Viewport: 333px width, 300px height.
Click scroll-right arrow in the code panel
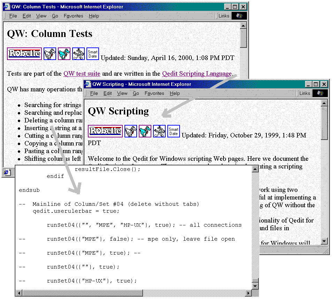click(x=248, y=293)
